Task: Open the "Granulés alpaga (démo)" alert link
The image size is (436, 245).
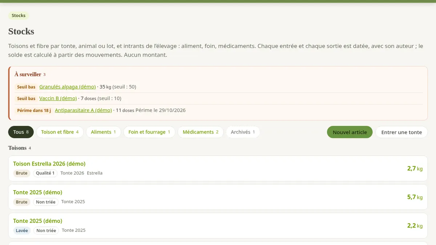Action: click(68, 87)
